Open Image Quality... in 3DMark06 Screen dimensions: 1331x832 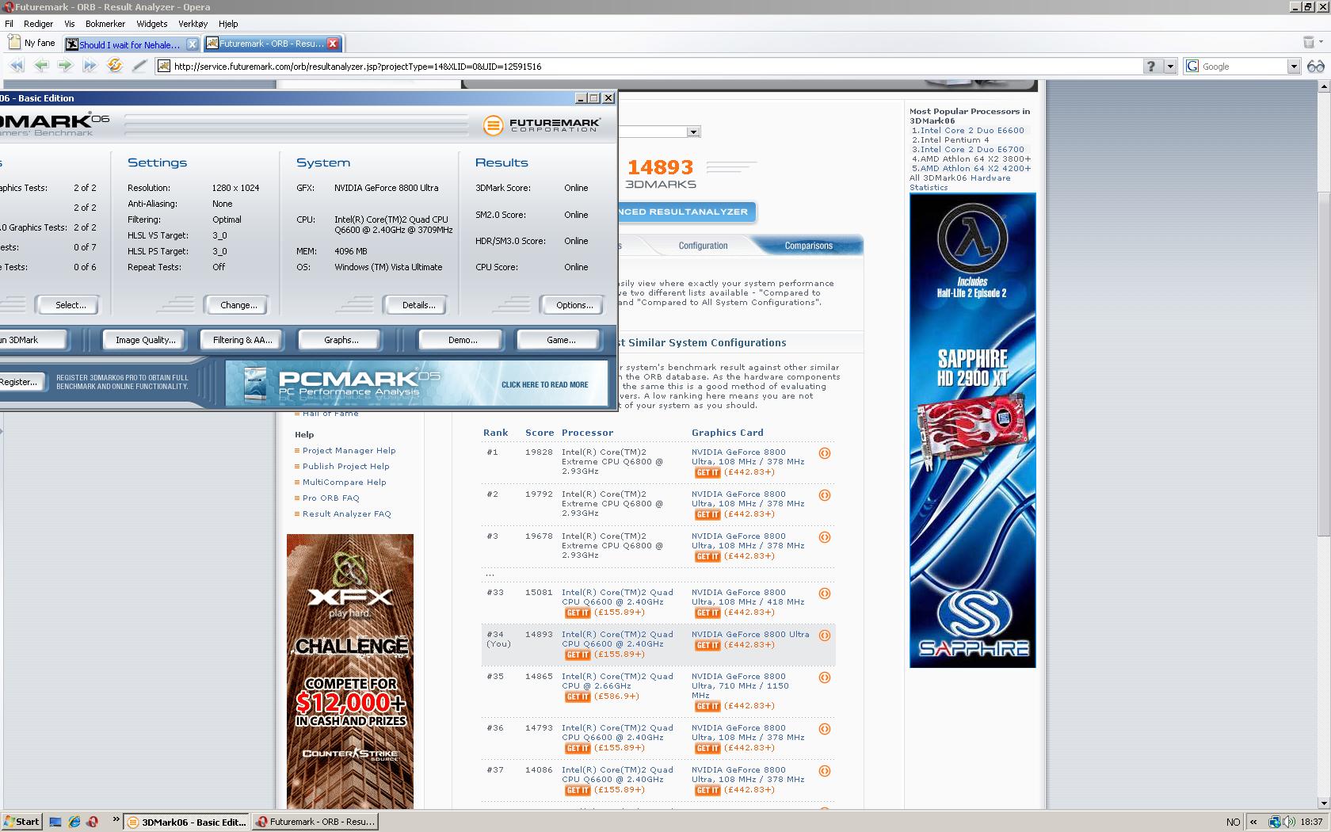(x=146, y=340)
